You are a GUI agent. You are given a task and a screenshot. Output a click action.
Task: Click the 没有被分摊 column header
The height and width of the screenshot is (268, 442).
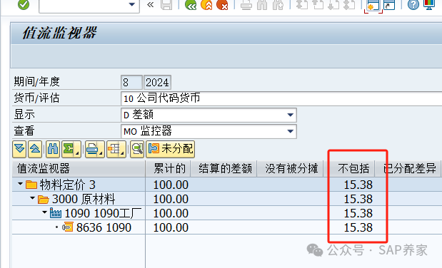290,169
